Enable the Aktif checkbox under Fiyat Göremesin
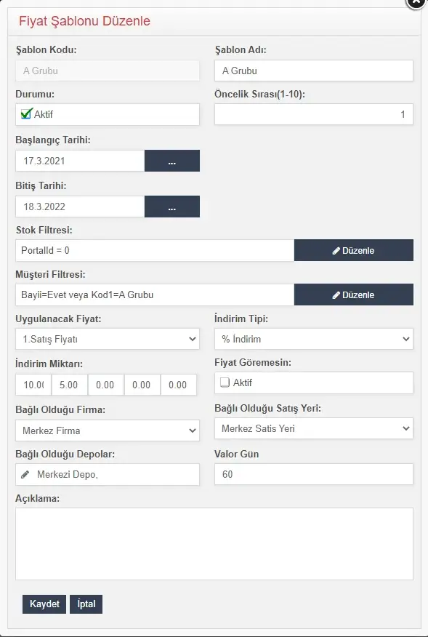Screen dimensions: 428x637 point(225,382)
